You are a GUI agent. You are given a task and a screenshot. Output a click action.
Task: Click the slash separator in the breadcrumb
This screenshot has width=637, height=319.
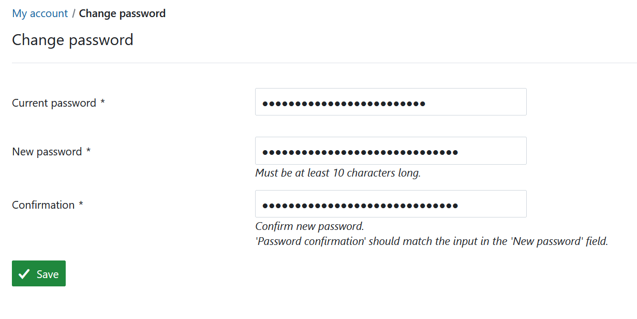click(73, 13)
